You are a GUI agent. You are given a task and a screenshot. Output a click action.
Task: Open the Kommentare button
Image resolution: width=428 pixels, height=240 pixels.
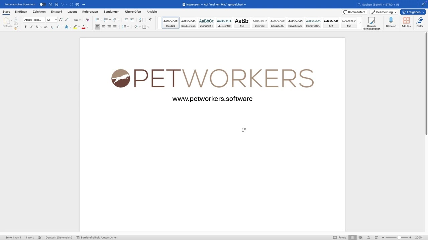354,12
